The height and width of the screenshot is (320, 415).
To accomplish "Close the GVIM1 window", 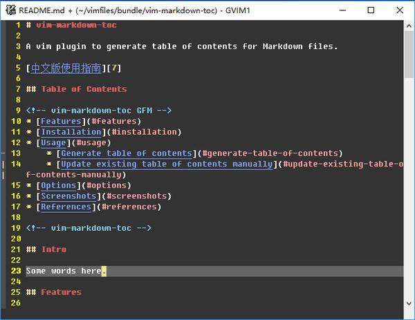I will [399, 10].
